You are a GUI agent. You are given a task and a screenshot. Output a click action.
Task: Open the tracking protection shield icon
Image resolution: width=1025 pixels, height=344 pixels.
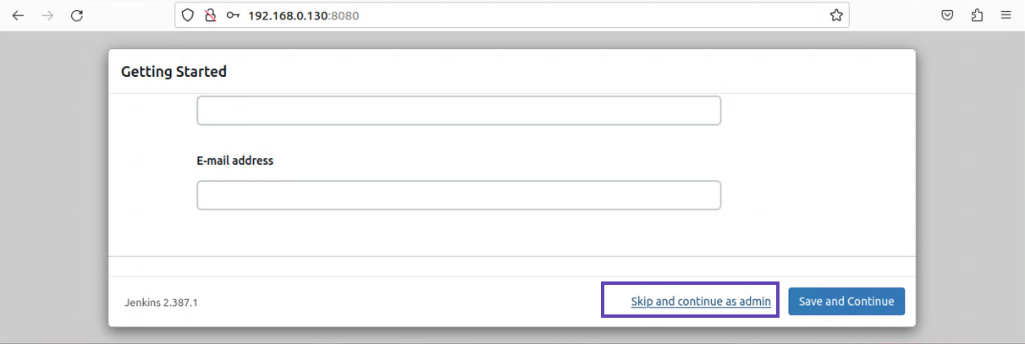pos(189,15)
